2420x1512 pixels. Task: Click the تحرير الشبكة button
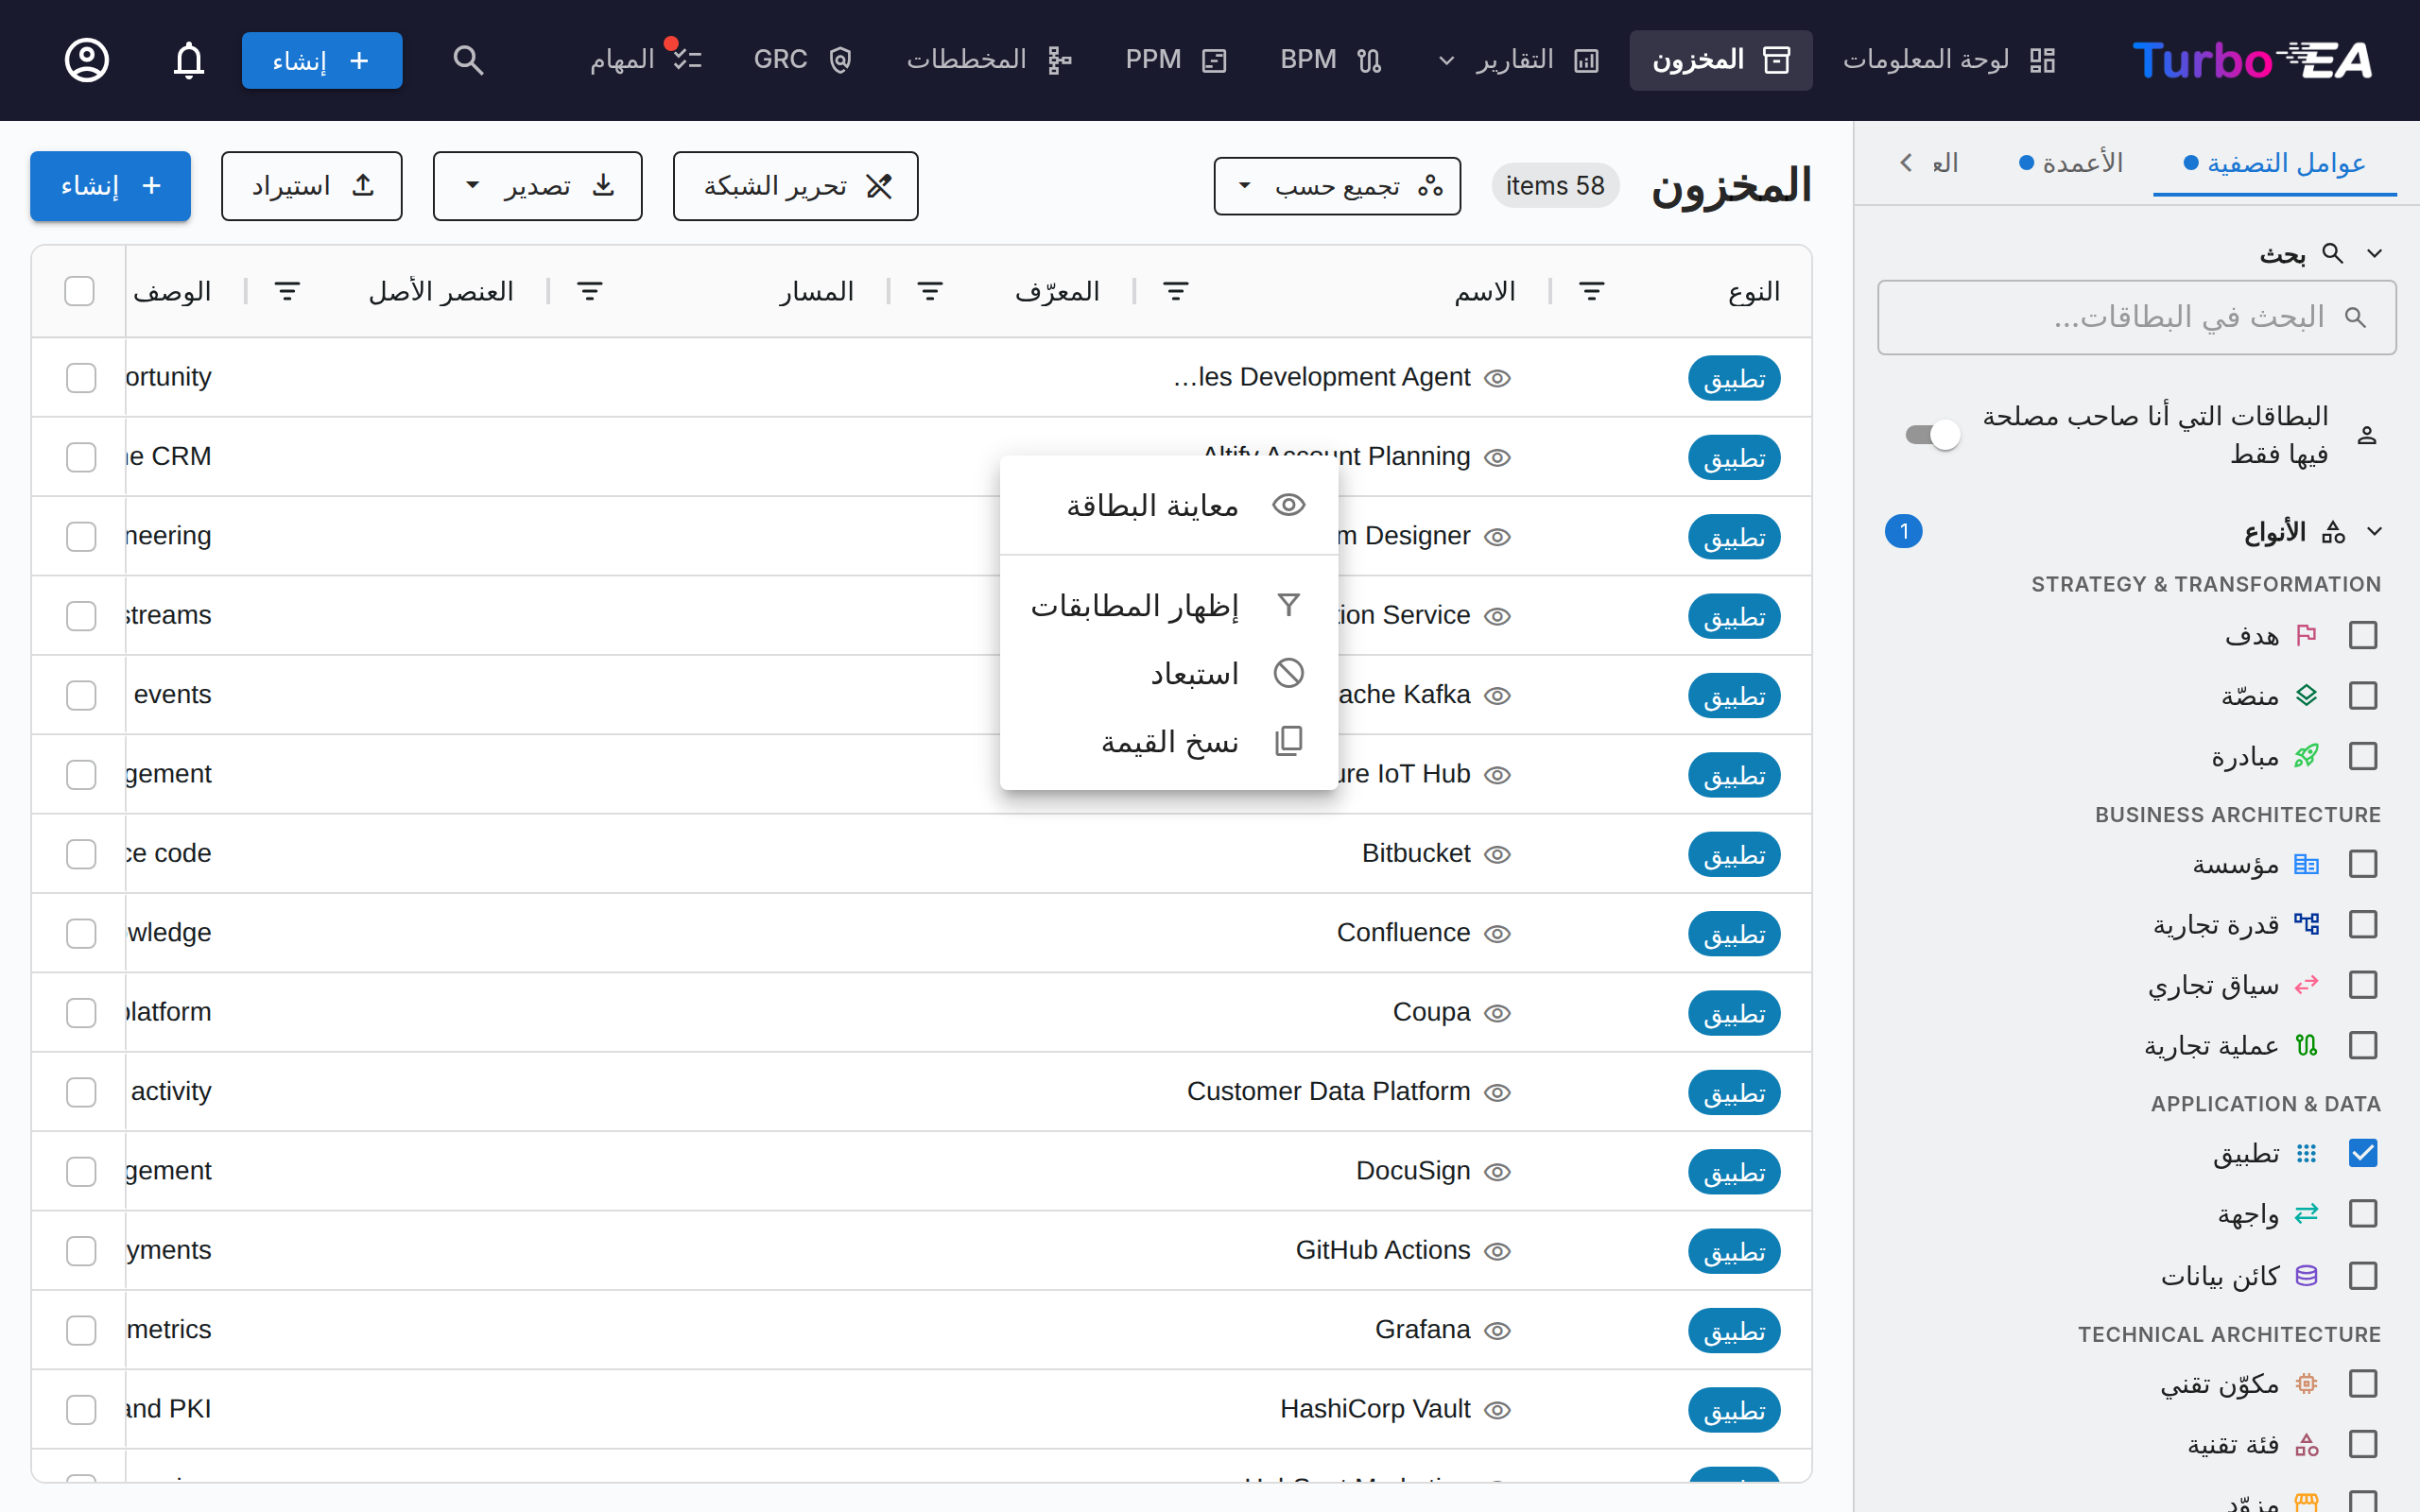pyautogui.click(x=796, y=186)
